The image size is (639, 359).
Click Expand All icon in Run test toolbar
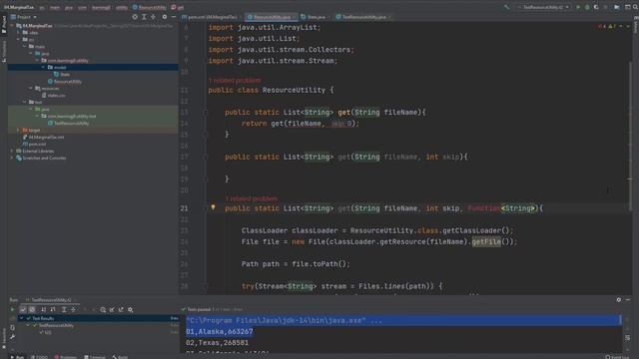(64, 310)
